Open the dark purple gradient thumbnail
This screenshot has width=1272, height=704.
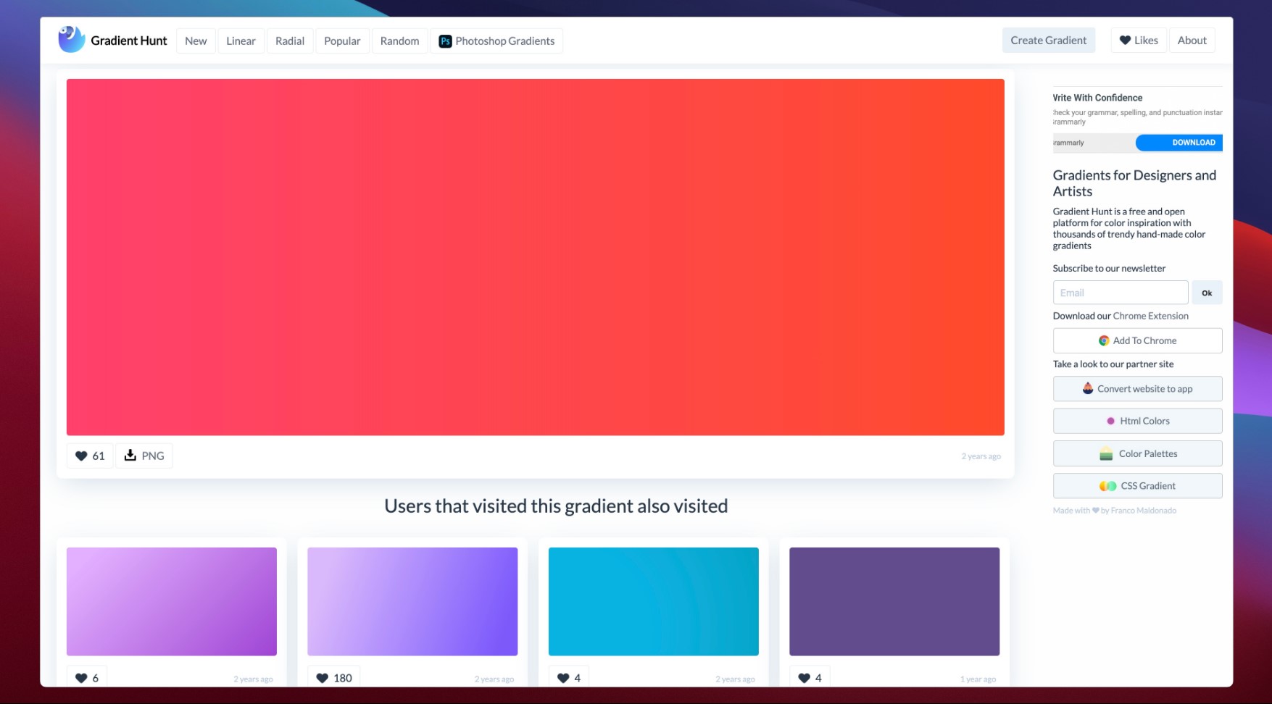[x=894, y=601]
